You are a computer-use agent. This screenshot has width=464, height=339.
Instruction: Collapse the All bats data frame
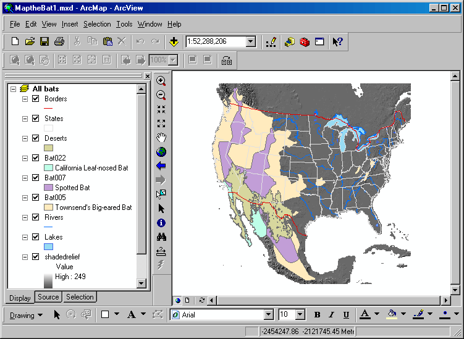coord(13,89)
